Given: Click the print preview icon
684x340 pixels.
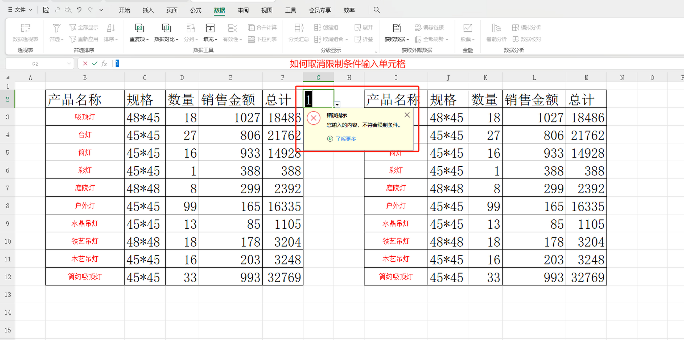Looking at the screenshot, I should tap(68, 10).
